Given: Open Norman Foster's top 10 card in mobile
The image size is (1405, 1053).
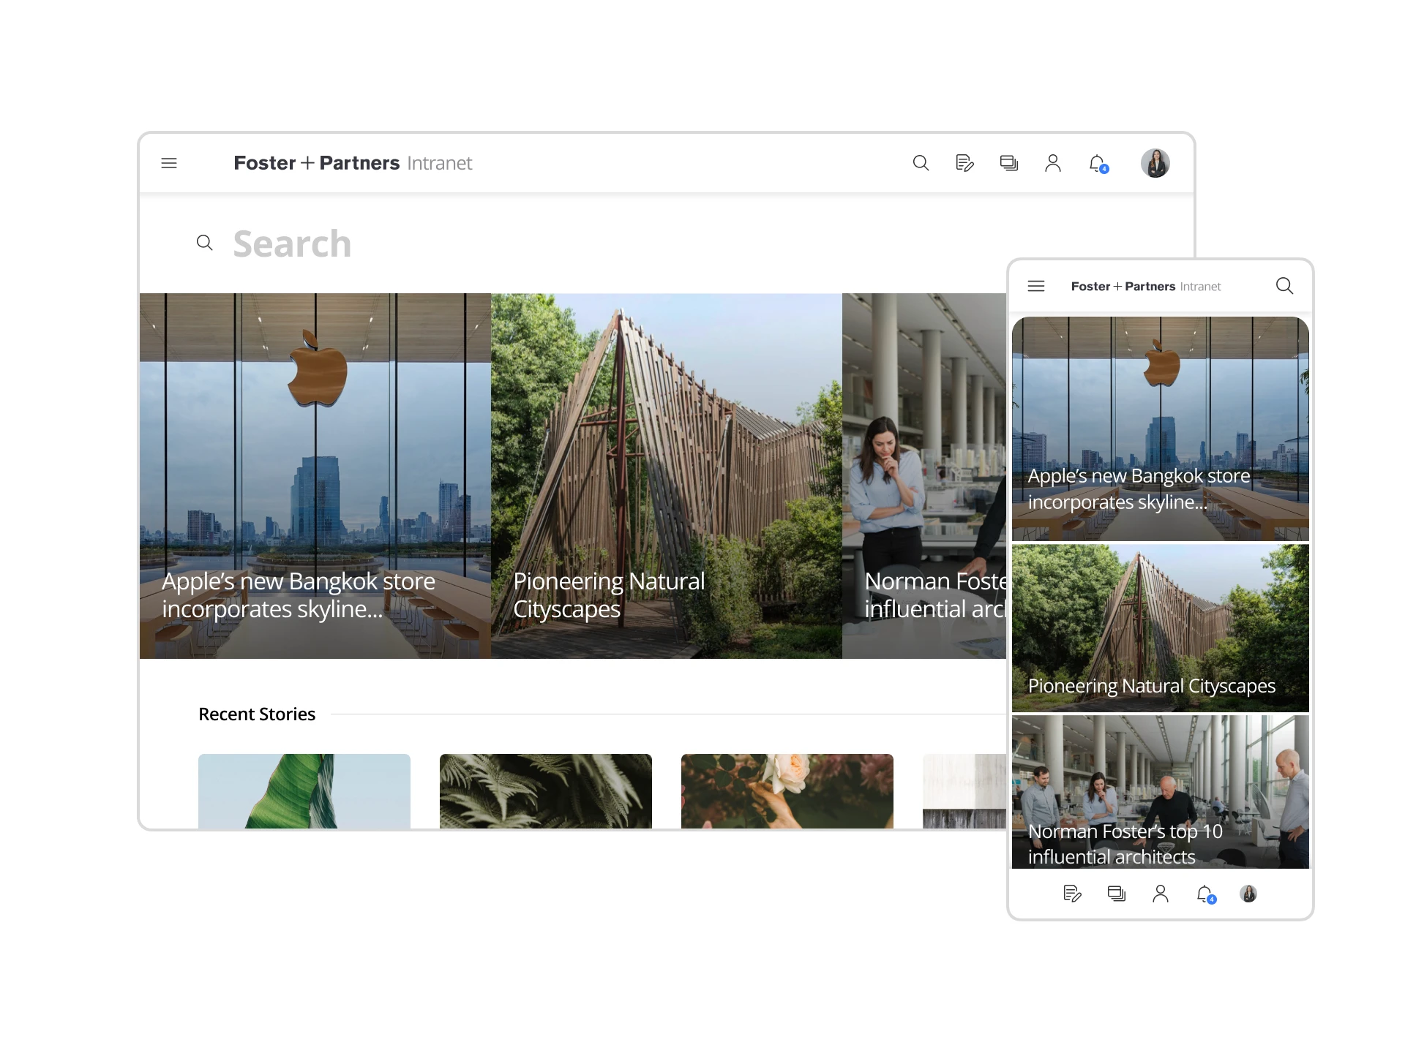Looking at the screenshot, I should pos(1161,792).
